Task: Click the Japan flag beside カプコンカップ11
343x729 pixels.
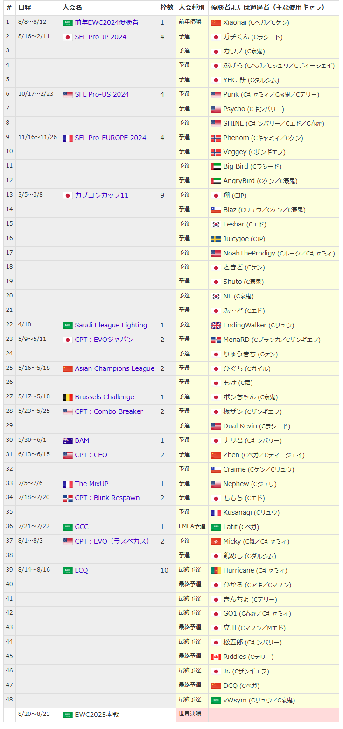Action: coord(68,196)
